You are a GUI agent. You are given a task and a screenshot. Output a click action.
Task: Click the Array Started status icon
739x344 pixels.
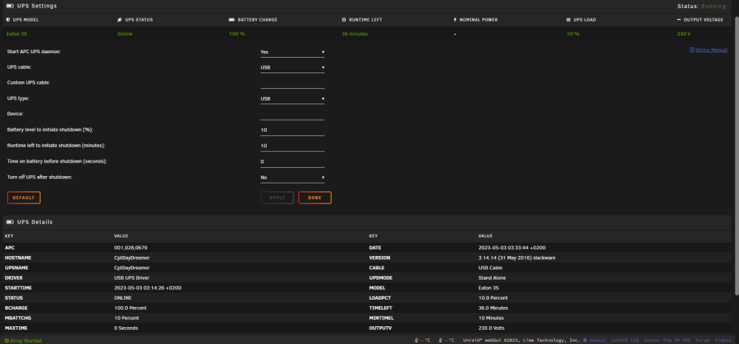[x=7, y=340]
